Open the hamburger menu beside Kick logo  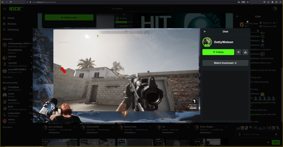tap(4, 9)
